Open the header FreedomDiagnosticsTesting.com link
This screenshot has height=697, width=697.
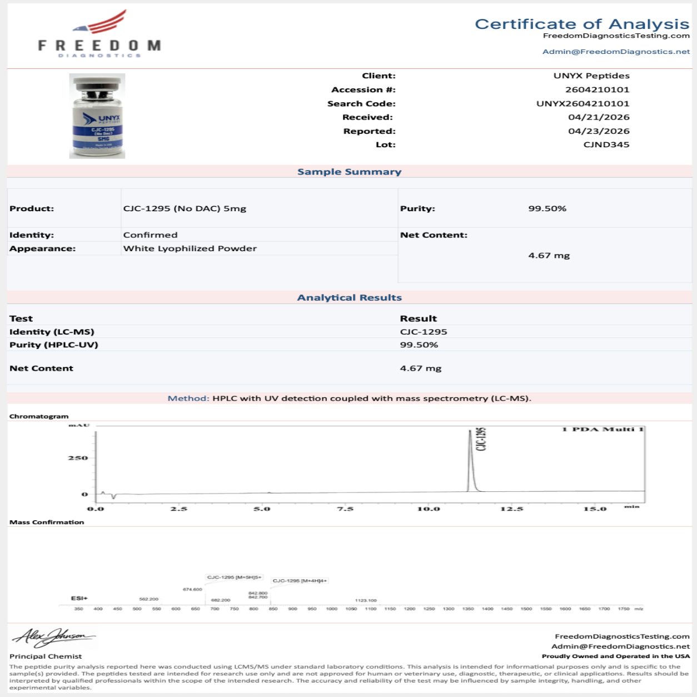[x=616, y=36]
